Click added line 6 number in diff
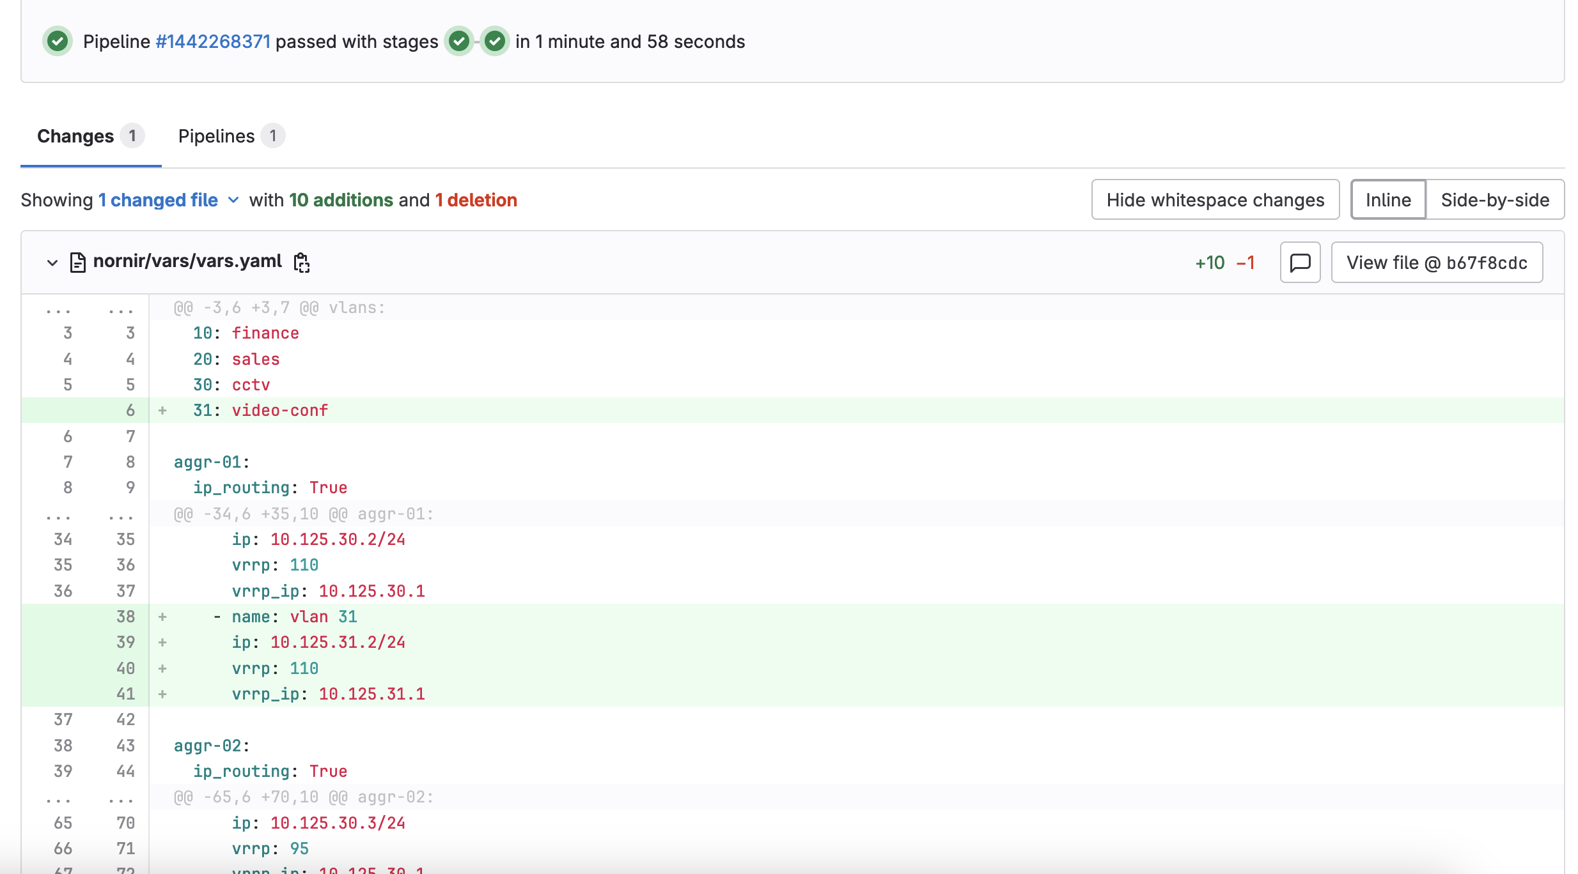Image resolution: width=1578 pixels, height=874 pixels. (x=130, y=410)
